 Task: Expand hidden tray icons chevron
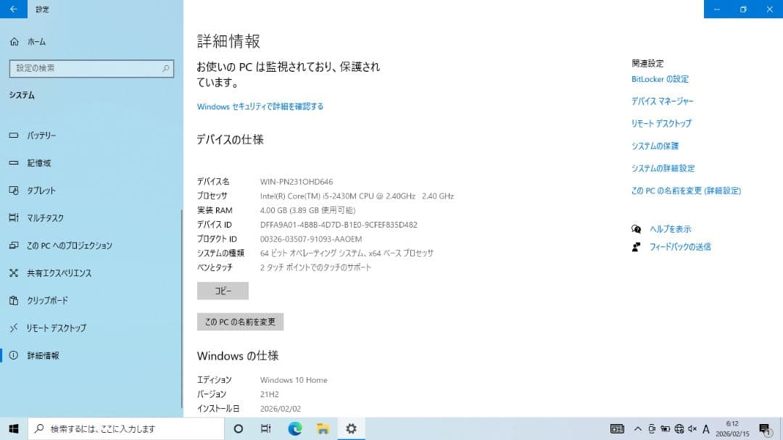638,428
